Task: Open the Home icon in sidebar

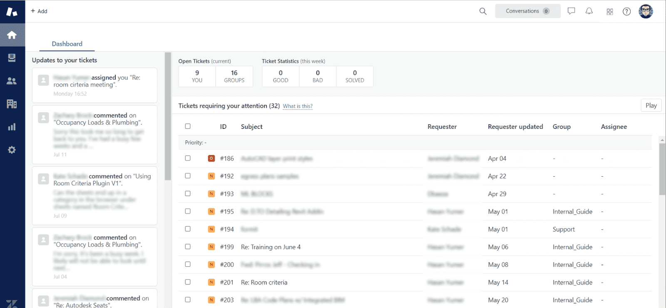Action: 12,35
